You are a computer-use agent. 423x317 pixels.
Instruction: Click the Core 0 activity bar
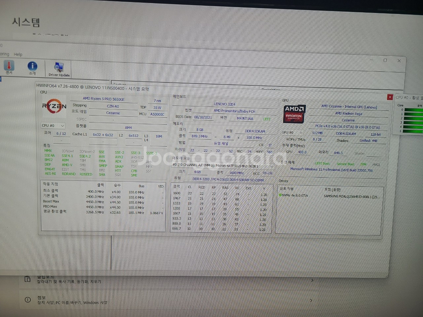[x=413, y=110]
